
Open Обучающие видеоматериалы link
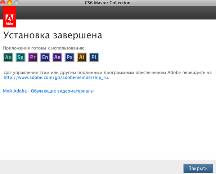62,91
